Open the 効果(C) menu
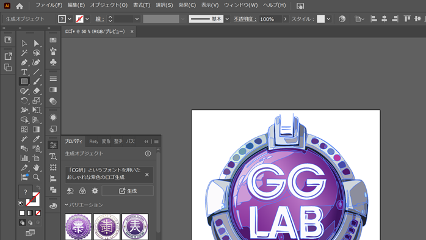 (x=187, y=5)
